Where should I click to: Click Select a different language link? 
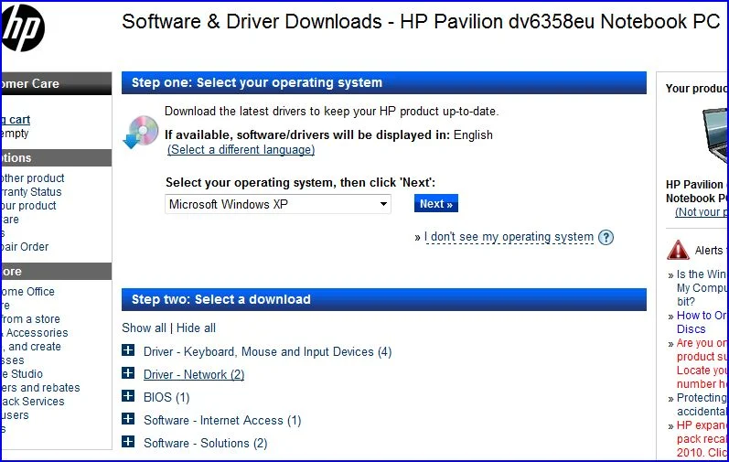tap(241, 150)
